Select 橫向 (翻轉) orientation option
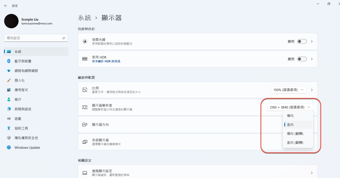The image size is (340, 178). (298, 134)
